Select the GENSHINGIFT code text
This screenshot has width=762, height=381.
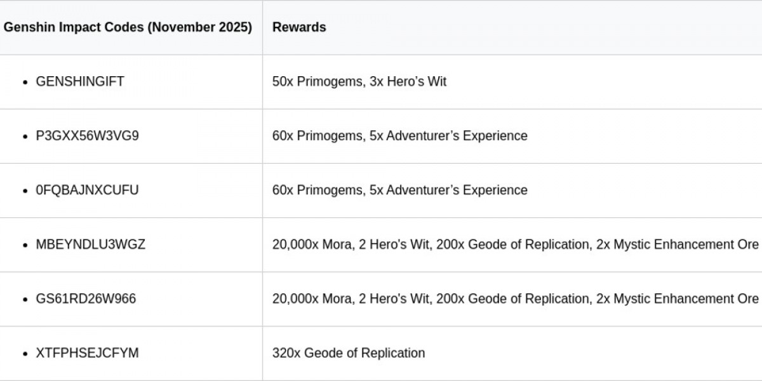(x=80, y=81)
